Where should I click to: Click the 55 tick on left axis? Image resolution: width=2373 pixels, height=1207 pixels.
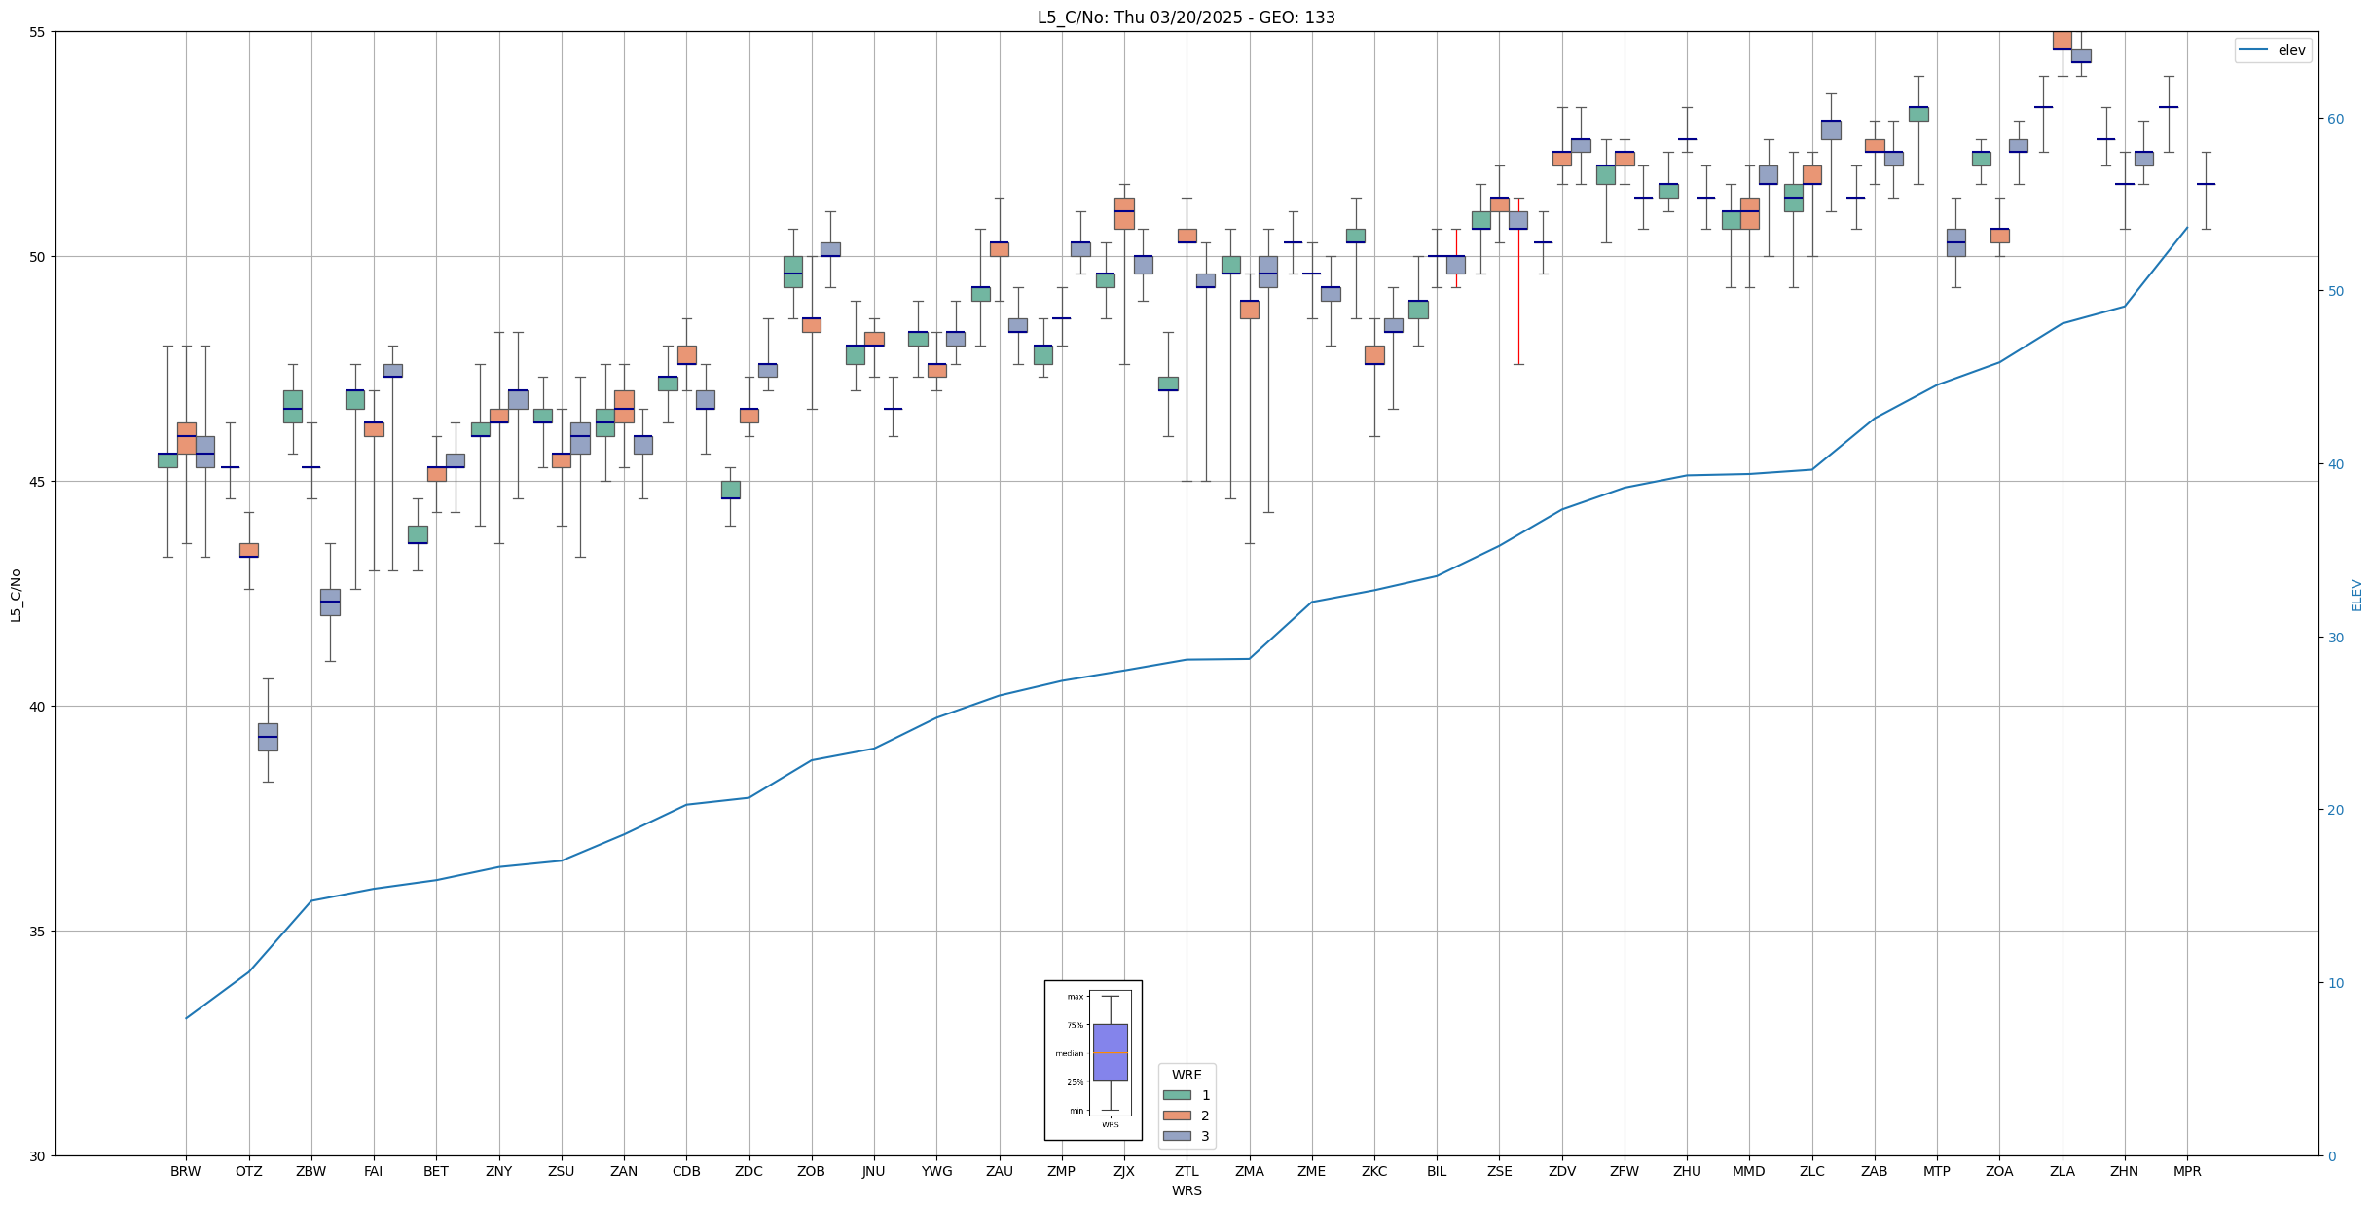(x=39, y=32)
